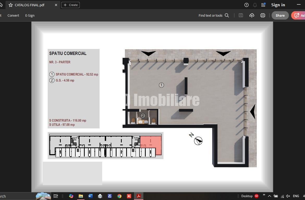Open Google Chrome from the taskbar
The image size is (305, 200).
click(x=119, y=196)
